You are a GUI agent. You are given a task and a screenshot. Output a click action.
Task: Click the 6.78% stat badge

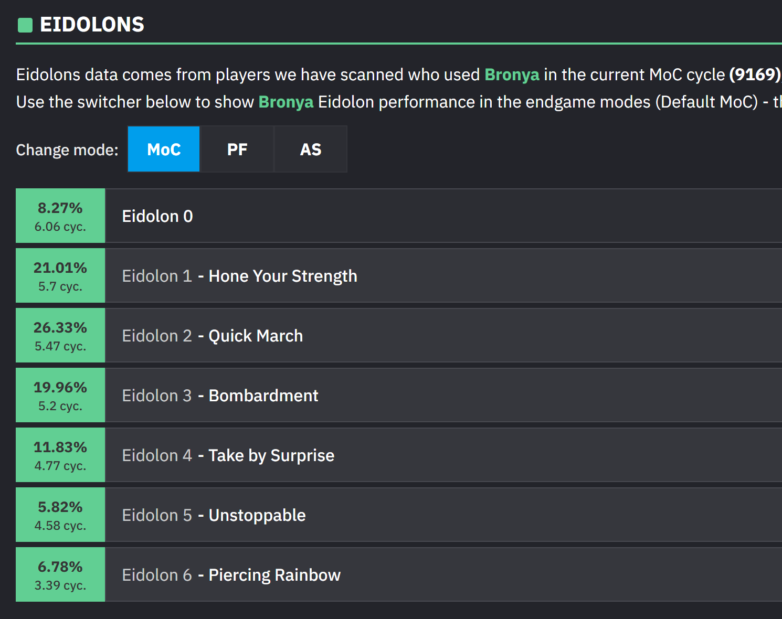tap(60, 575)
